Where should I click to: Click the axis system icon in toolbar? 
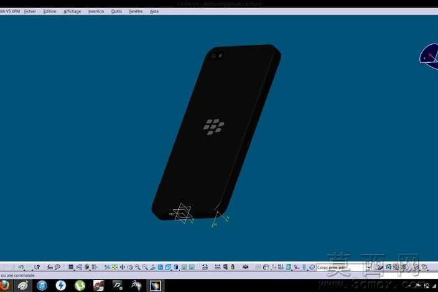[274, 267]
